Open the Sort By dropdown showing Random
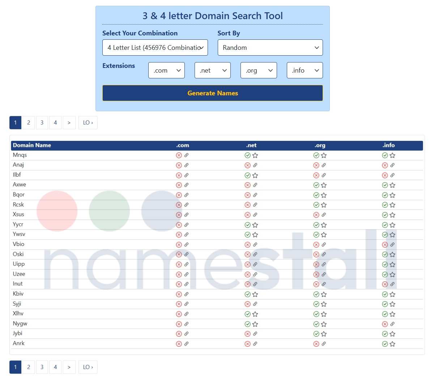Image resolution: width=434 pixels, height=376 pixels. coord(270,47)
